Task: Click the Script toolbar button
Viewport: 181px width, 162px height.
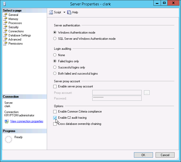Action: click(55, 12)
